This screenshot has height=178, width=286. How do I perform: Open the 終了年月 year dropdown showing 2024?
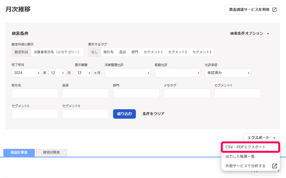coord(26,73)
